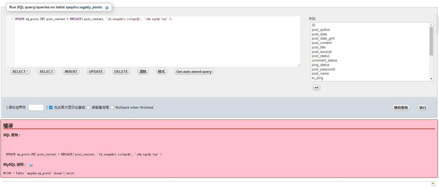Image resolution: width=439 pixels, height=188 pixels.
Task: Select post_date in the fields list
Action: pos(370,34)
